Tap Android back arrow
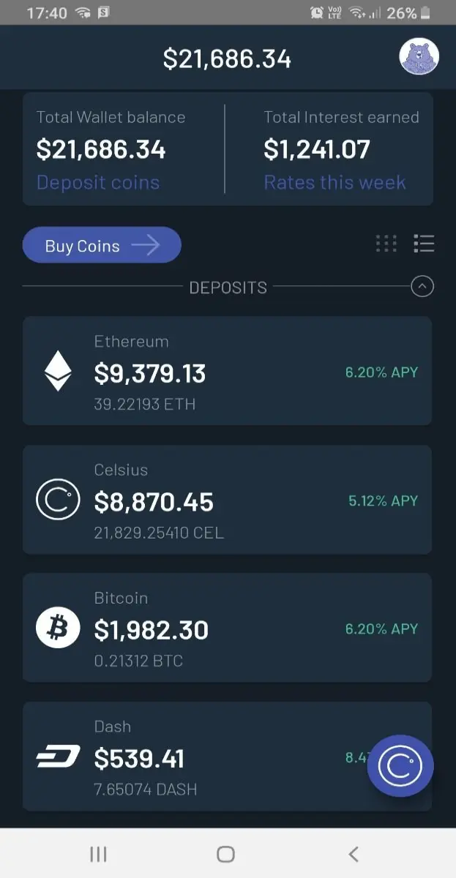 (354, 854)
